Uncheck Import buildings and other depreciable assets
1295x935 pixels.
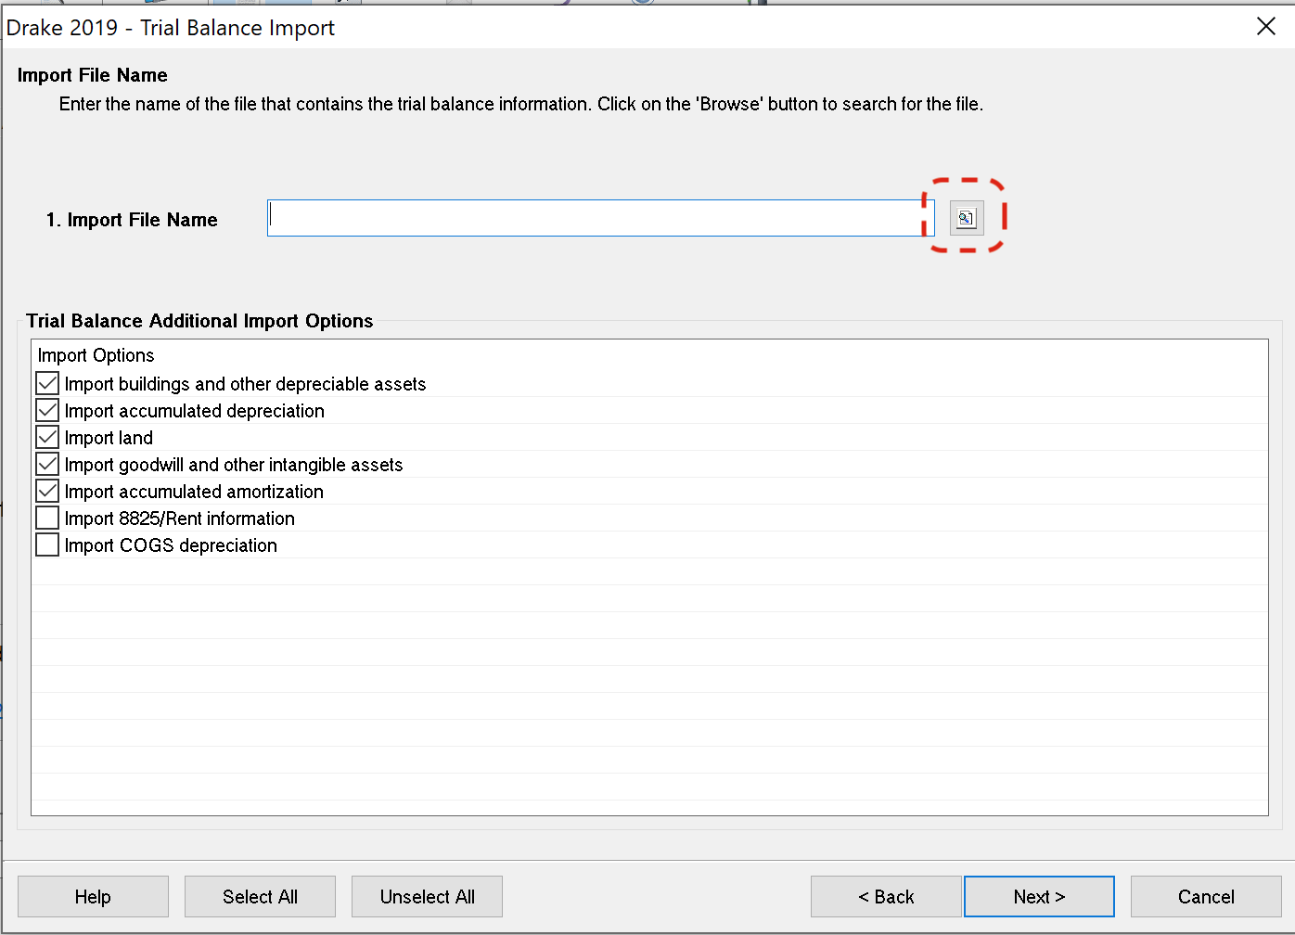[x=47, y=383]
